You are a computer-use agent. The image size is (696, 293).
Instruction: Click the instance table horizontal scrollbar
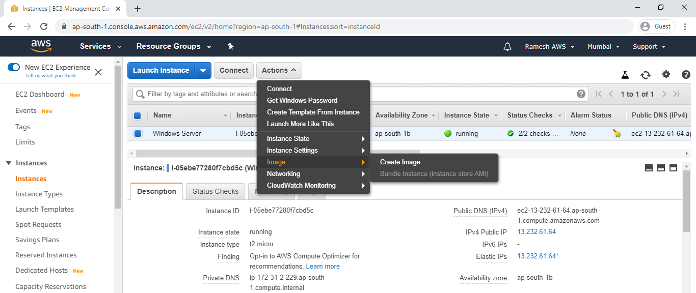278,153
